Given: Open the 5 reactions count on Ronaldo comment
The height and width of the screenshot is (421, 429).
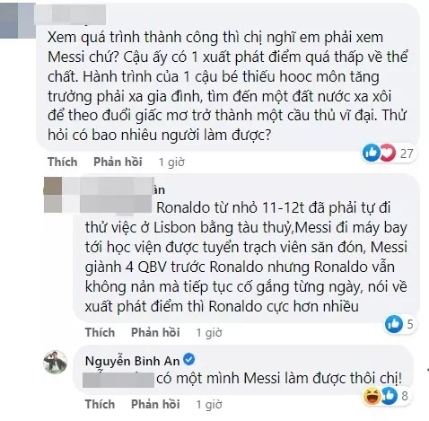Looking at the screenshot, I should pyautogui.click(x=410, y=324).
